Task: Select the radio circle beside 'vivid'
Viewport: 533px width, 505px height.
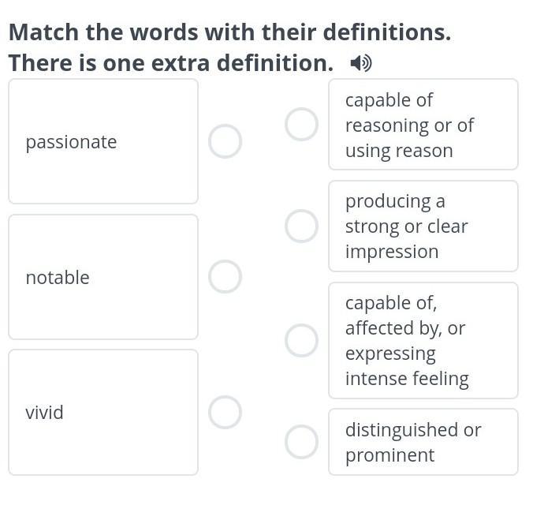Action: [225, 413]
